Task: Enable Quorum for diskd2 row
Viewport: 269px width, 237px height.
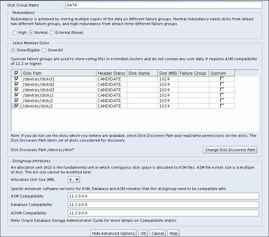Action: click(x=222, y=84)
